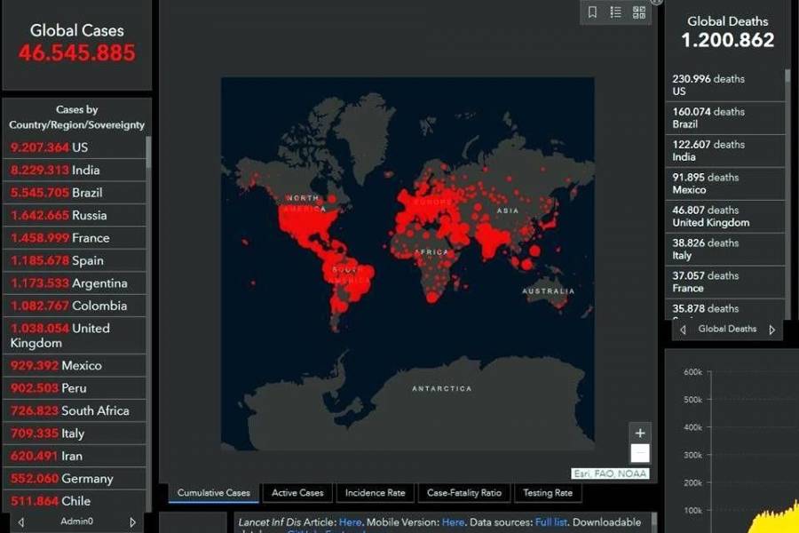Screen dimensions: 799x533
Task: Switch to Cumulative Cases tab
Action: [213, 493]
